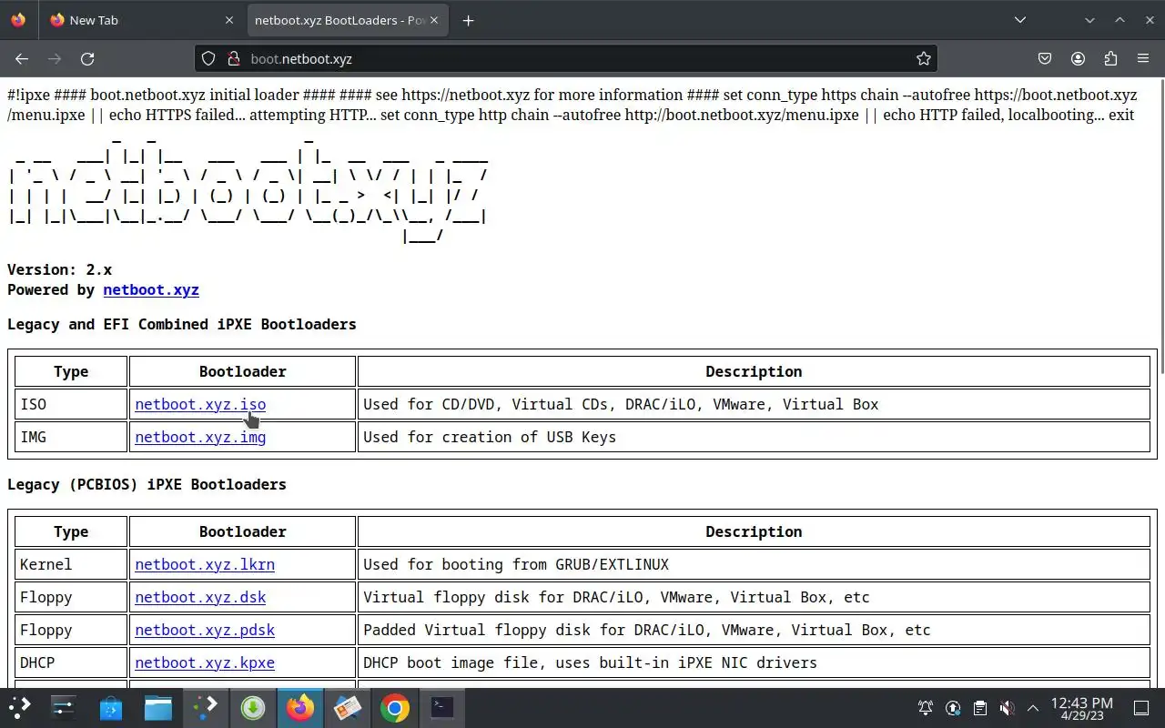1165x728 pixels.
Task: Open the clock showing 12:43 PM
Action: pos(1082,708)
